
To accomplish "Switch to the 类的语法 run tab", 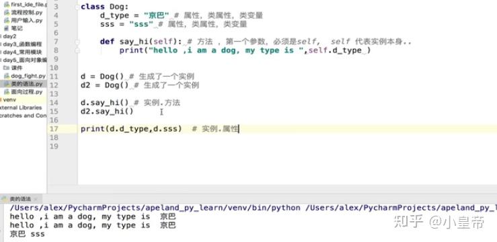I will (20, 199).
